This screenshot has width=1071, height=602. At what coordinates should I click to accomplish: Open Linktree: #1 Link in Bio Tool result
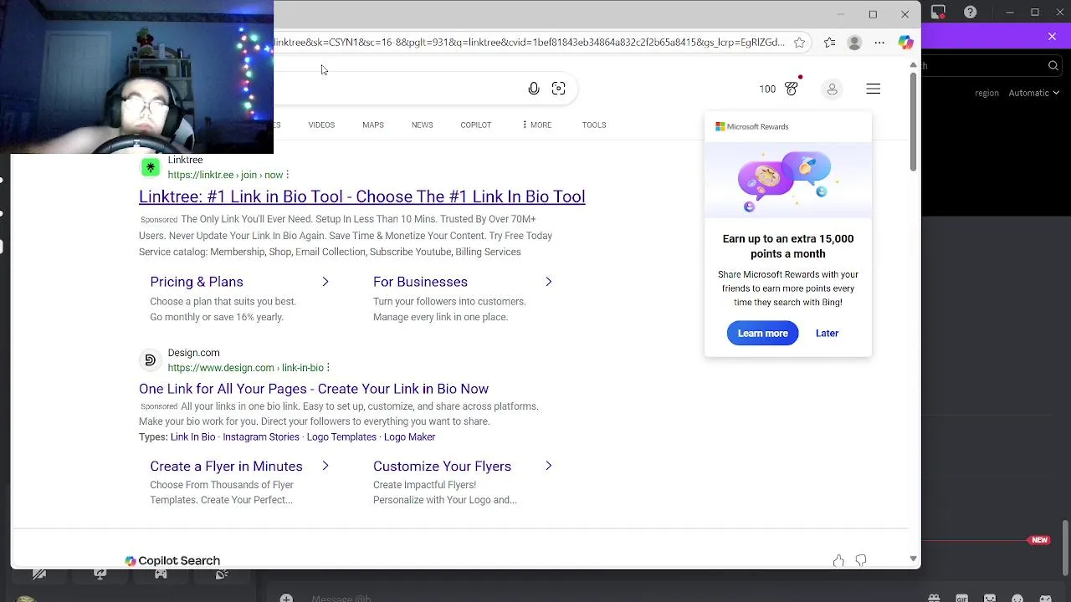pos(361,196)
